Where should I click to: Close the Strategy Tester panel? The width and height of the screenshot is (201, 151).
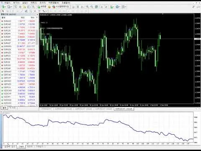click(1, 112)
